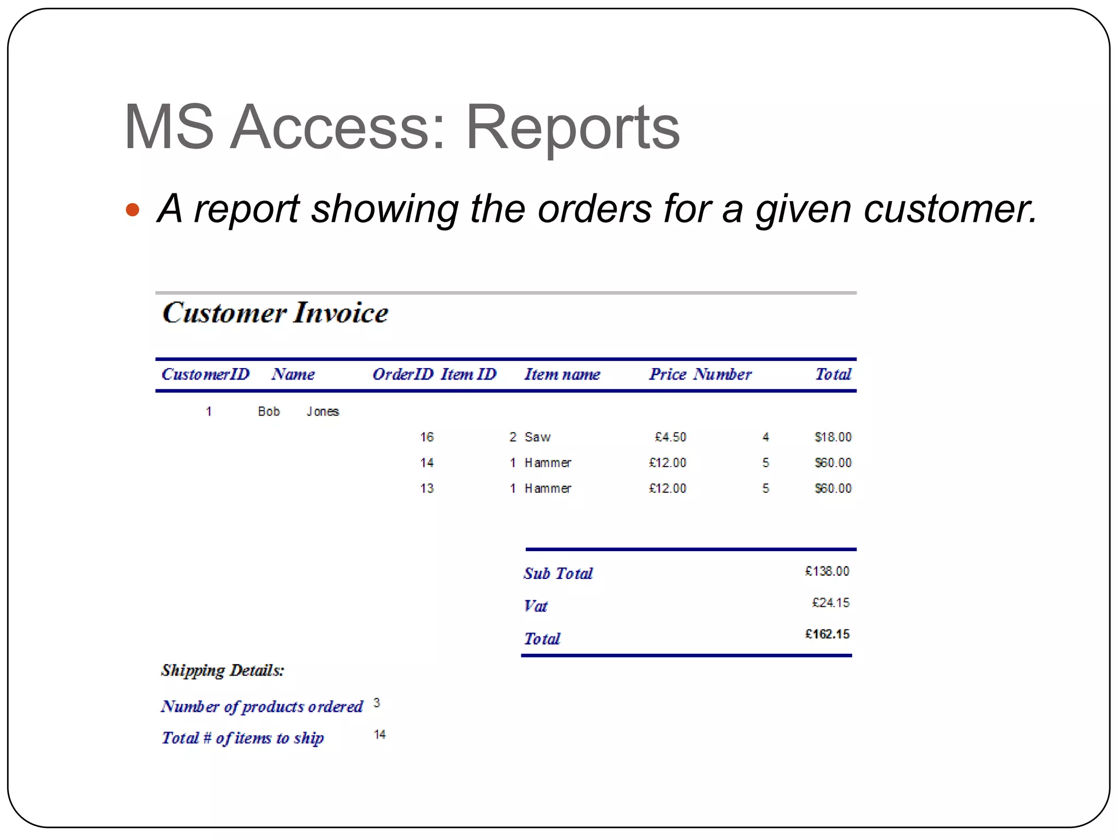Click Hammer in order 14 row

pos(548,463)
